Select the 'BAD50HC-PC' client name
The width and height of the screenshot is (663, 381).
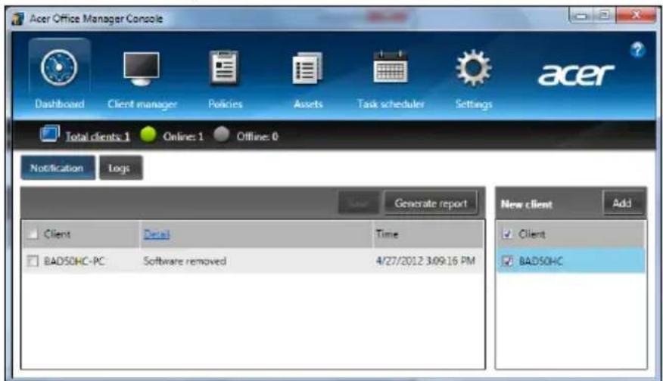point(74,261)
